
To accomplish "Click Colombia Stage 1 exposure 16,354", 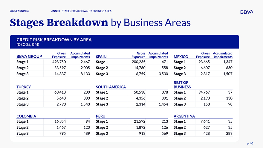I will coord(60,121).
